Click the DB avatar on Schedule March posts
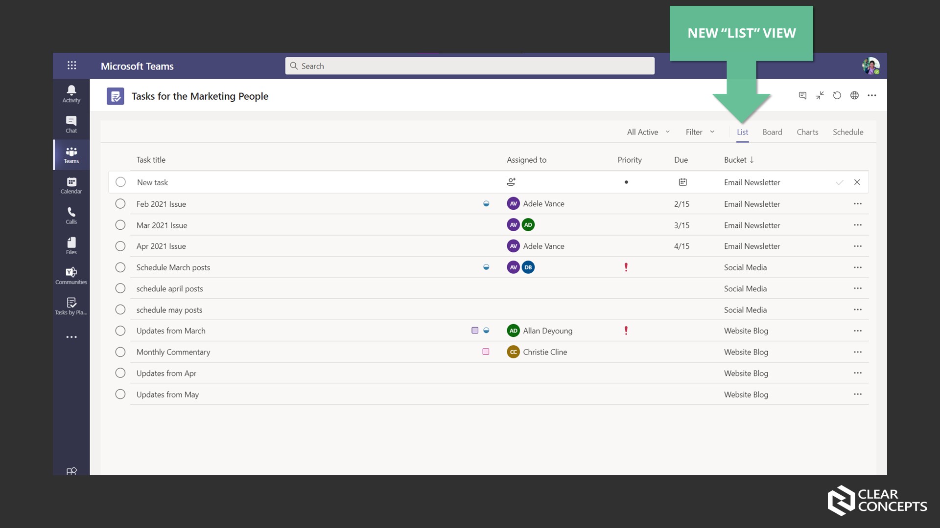Image resolution: width=940 pixels, height=528 pixels. pos(528,267)
